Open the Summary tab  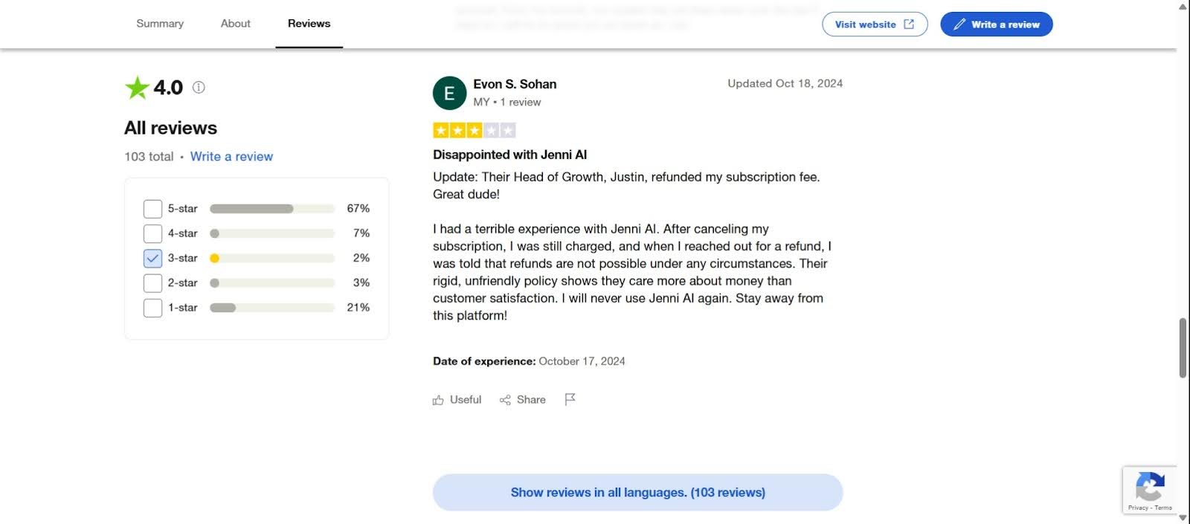160,23
